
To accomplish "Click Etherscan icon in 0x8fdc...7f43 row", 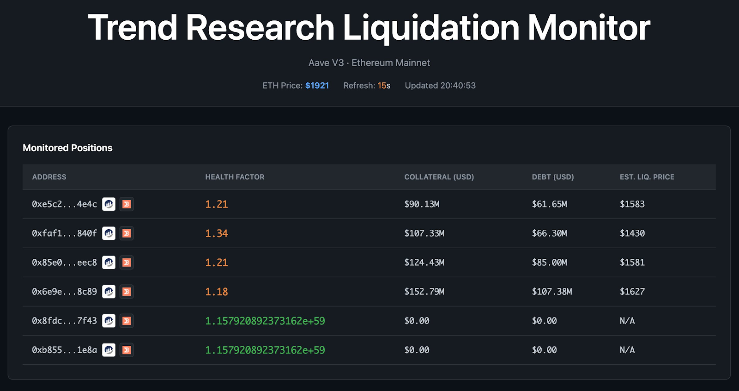I will pos(109,321).
